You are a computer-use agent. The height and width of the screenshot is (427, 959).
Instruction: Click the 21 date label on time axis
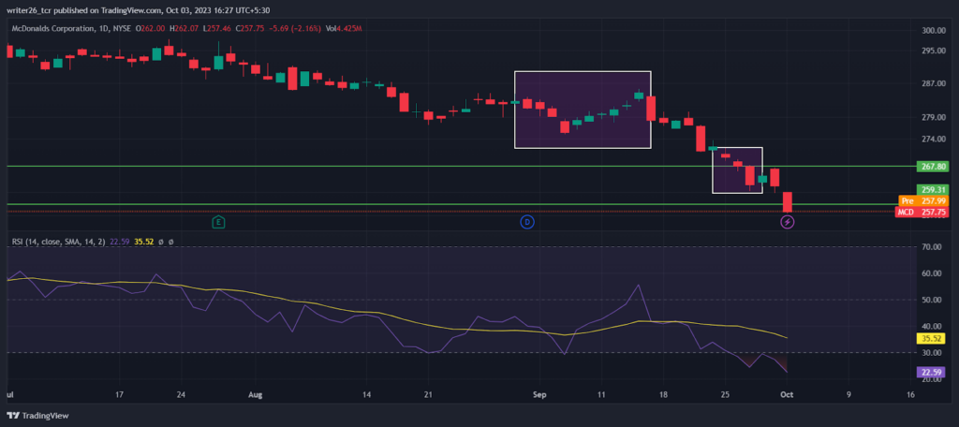[x=428, y=394]
